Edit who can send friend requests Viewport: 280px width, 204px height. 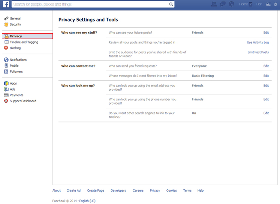(266, 66)
